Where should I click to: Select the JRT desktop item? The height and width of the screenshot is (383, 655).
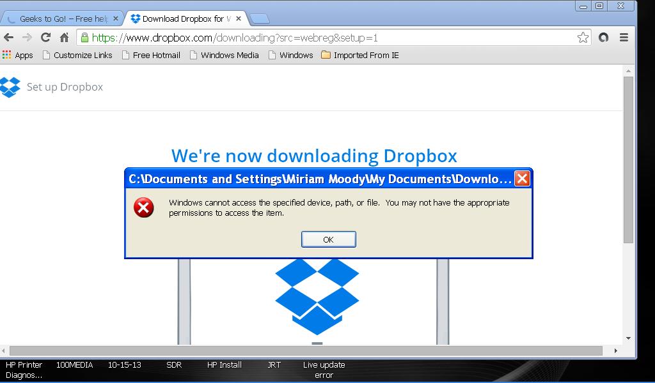coord(274,364)
